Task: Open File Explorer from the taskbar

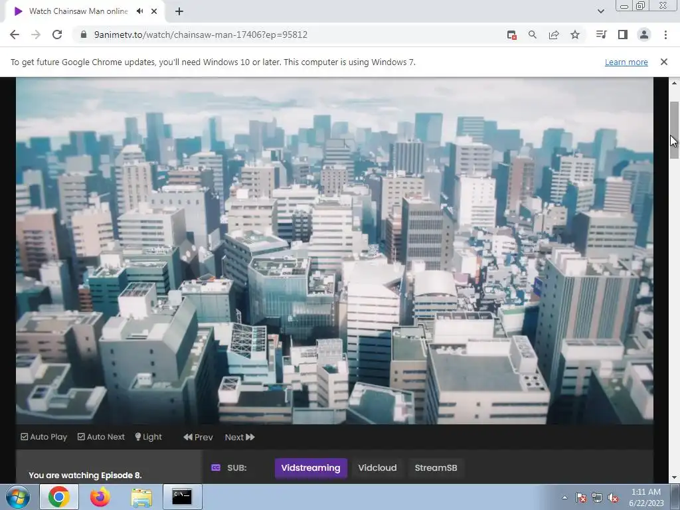Action: pos(141,497)
